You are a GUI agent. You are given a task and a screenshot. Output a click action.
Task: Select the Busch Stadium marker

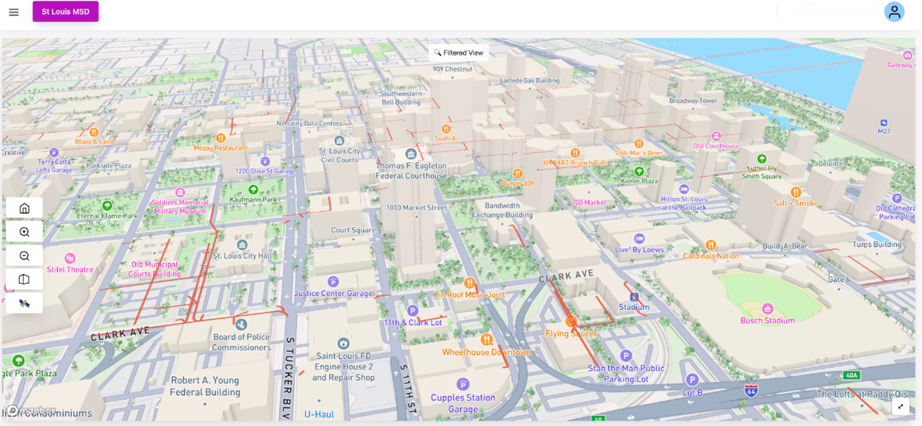pos(768,309)
